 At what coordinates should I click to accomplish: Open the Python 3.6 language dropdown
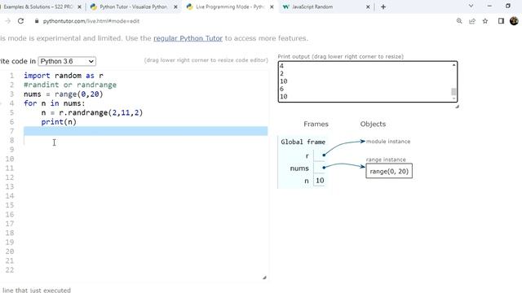(x=67, y=61)
